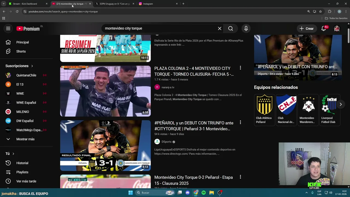Expand Mostrar más in subscriptions
The width and height of the screenshot is (350, 197).
pyautogui.click(x=26, y=139)
